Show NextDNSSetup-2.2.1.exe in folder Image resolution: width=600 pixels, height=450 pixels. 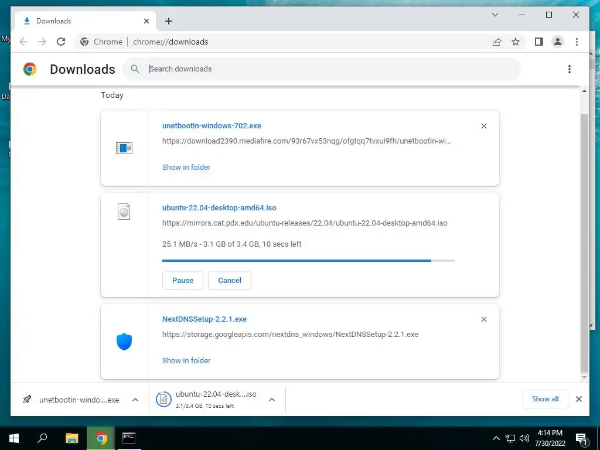pos(186,360)
